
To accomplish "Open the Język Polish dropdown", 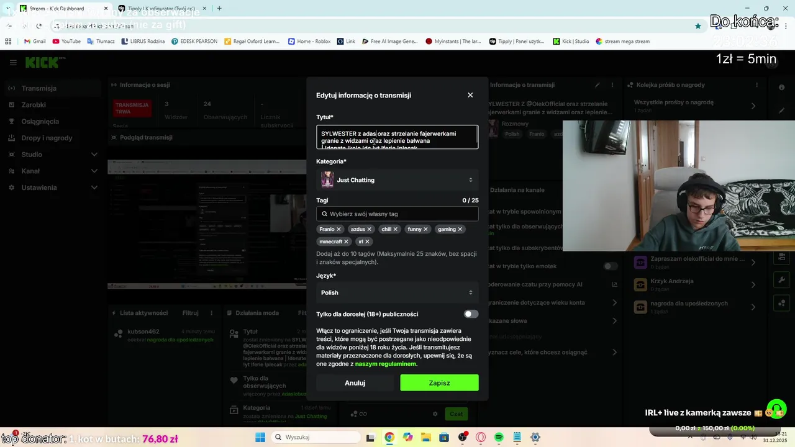I will tap(397, 292).
